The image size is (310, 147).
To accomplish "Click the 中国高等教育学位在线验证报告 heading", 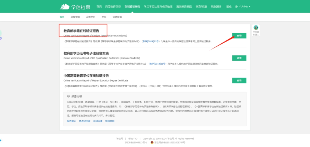I will 86,76.
